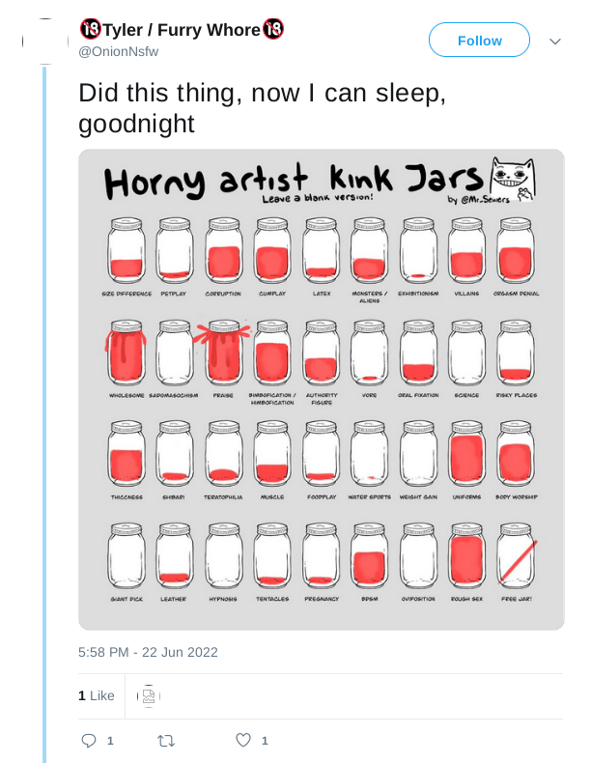Like the tweet with the heart icon
591x763 pixels.
point(243,740)
